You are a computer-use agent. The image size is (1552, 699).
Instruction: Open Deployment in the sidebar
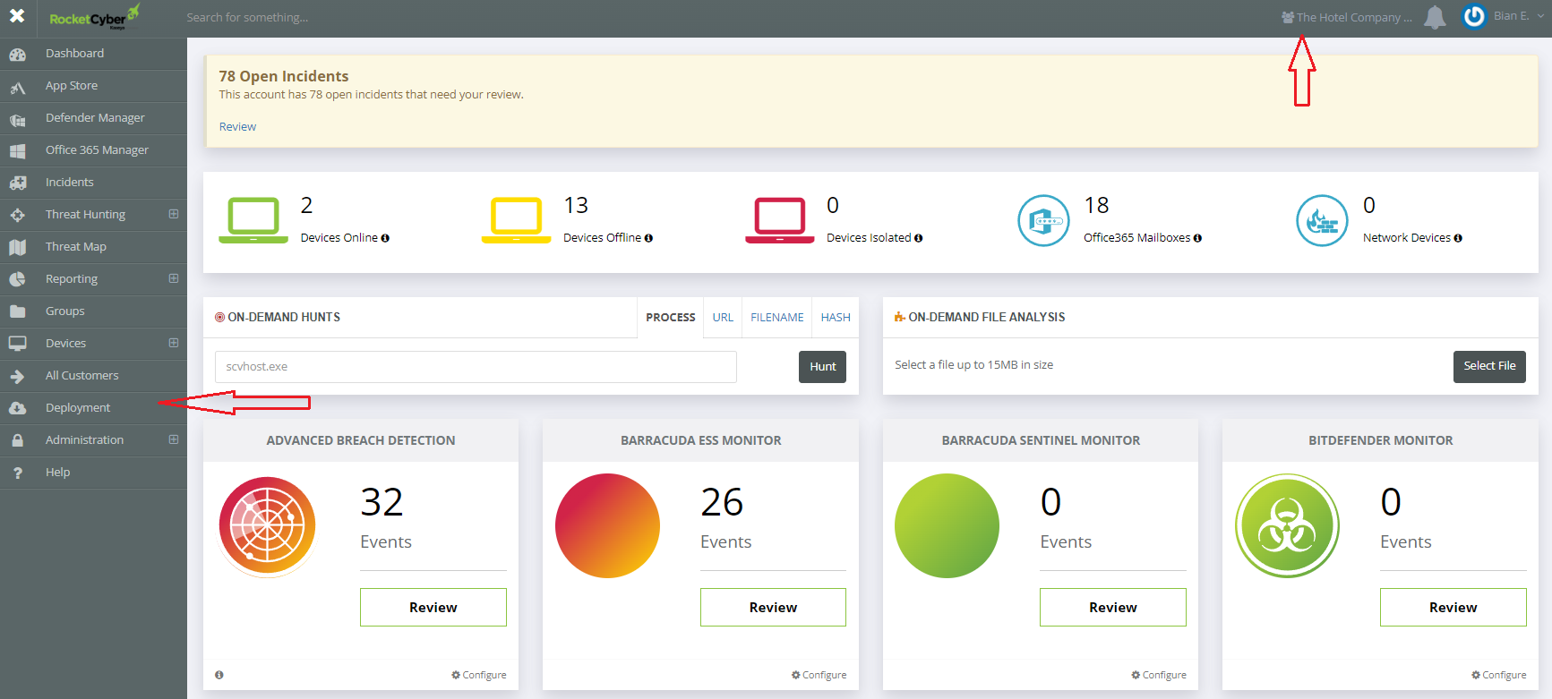(x=78, y=408)
